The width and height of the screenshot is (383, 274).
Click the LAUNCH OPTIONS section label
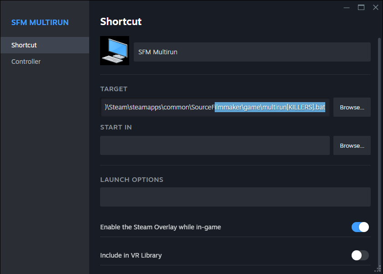[131, 180]
